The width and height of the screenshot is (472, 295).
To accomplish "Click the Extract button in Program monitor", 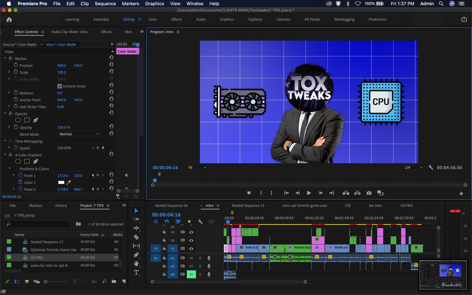I will point(357,193).
